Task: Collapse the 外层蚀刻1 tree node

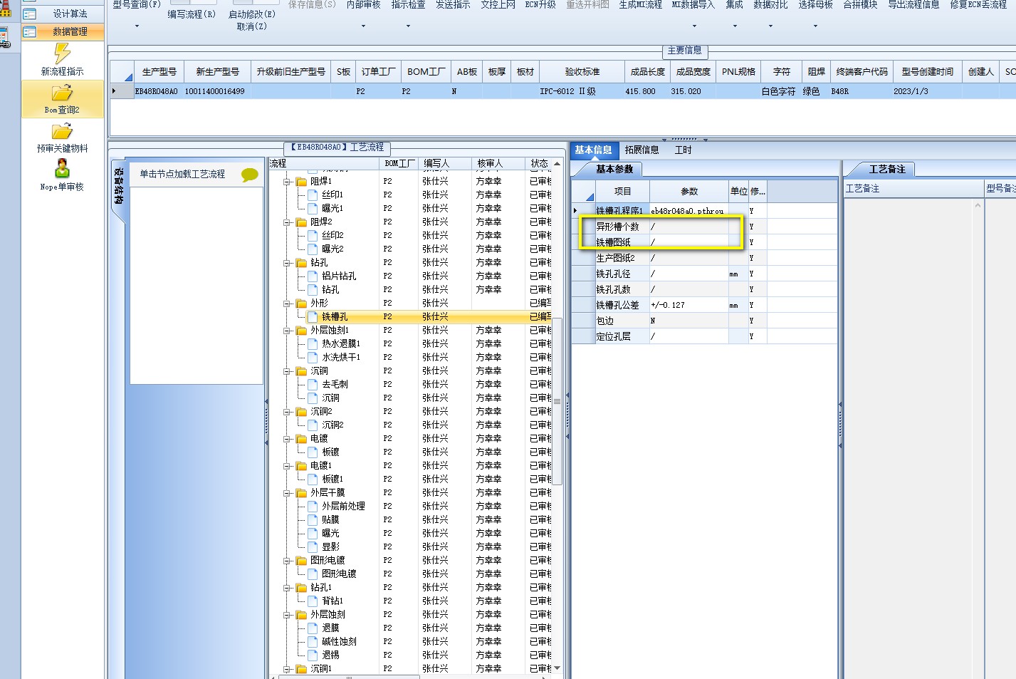Action: (287, 331)
